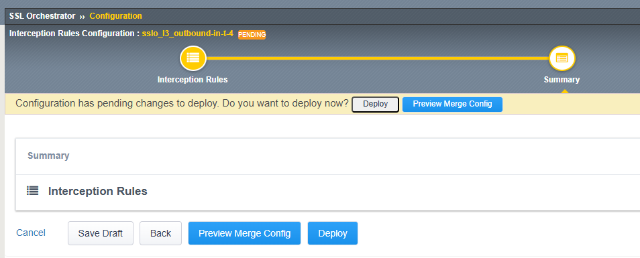
Task: Click the Back button
Action: point(160,233)
